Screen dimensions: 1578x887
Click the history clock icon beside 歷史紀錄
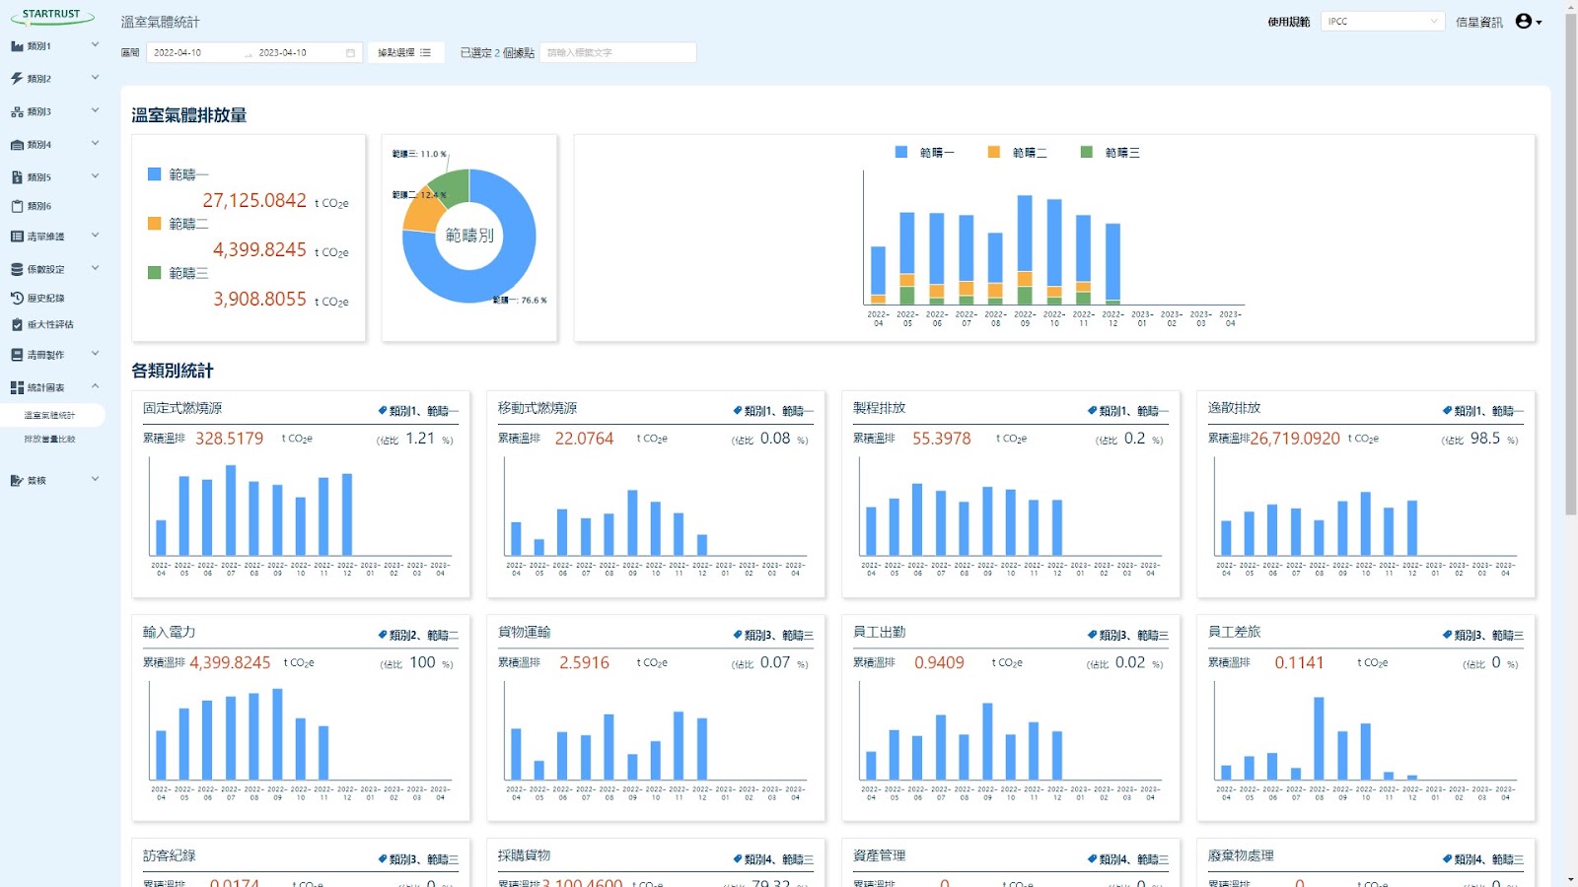tap(17, 298)
